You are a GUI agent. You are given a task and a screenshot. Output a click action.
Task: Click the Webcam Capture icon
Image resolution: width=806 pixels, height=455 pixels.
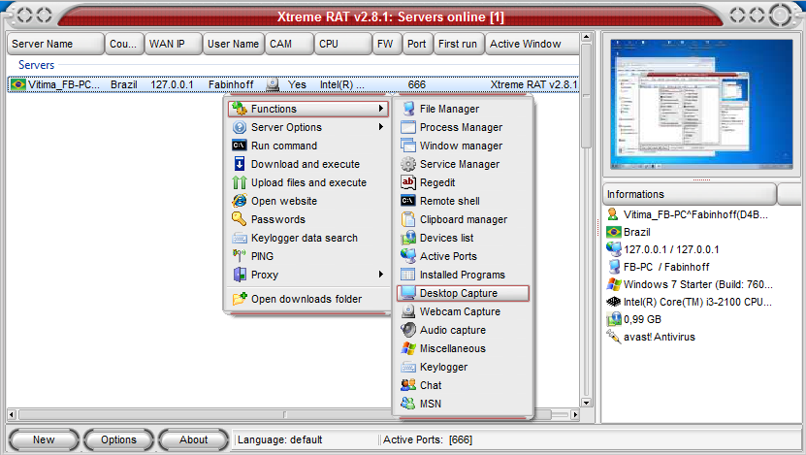408,311
